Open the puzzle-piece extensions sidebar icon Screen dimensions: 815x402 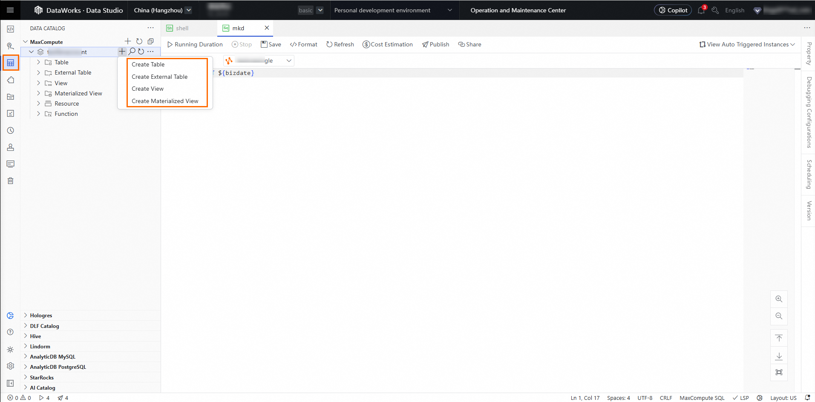[x=11, y=80]
